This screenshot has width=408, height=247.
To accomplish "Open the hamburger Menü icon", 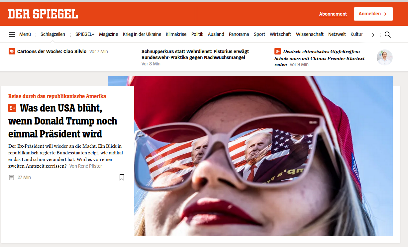I will (x=12, y=34).
